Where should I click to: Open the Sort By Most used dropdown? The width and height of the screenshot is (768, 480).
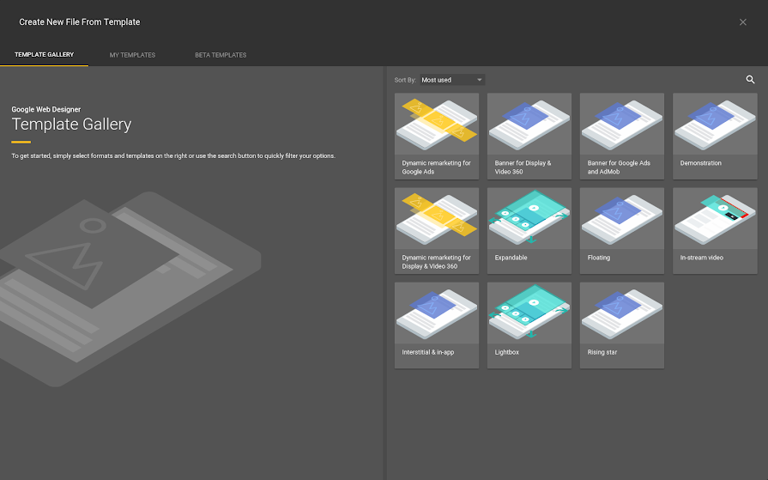(452, 80)
